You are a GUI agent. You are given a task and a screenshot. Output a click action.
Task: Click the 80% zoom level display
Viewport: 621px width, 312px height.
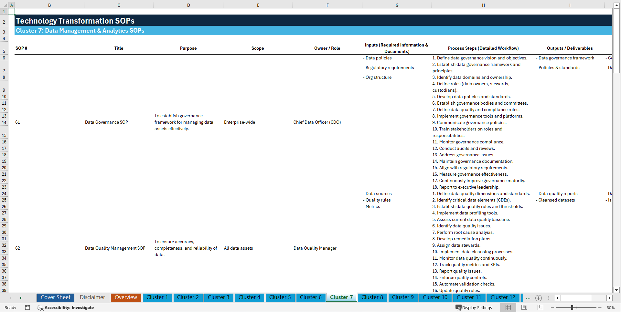(611, 307)
